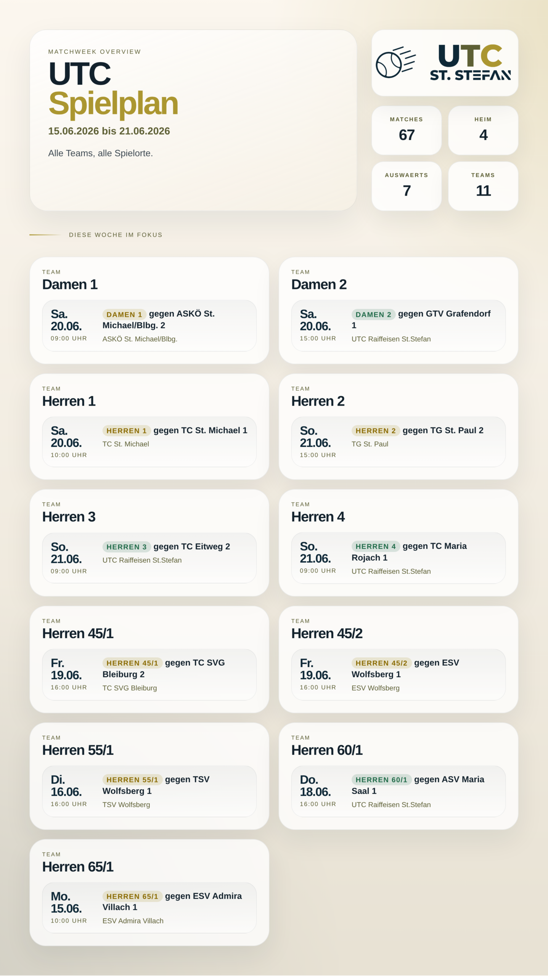Viewport: 548px width, 976px height.
Task: Click the HERREN 60/1 badge
Action: [381, 780]
